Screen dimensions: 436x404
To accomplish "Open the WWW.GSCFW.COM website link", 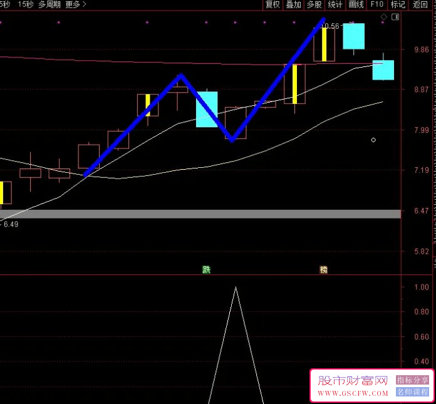I will (x=353, y=393).
